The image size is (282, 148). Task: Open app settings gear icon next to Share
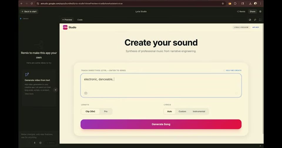click(260, 11)
